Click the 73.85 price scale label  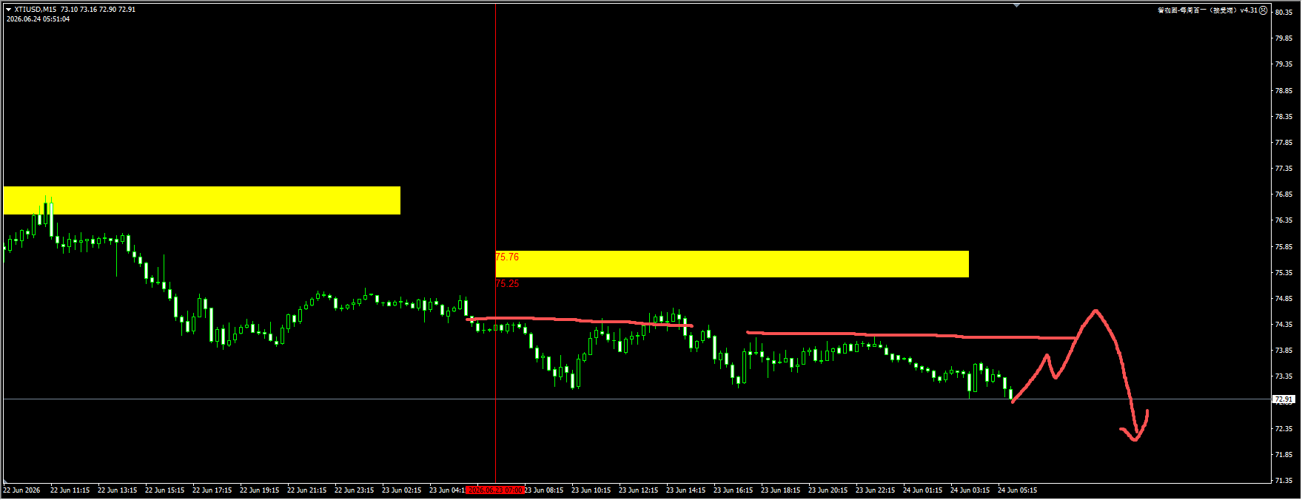(x=1283, y=351)
